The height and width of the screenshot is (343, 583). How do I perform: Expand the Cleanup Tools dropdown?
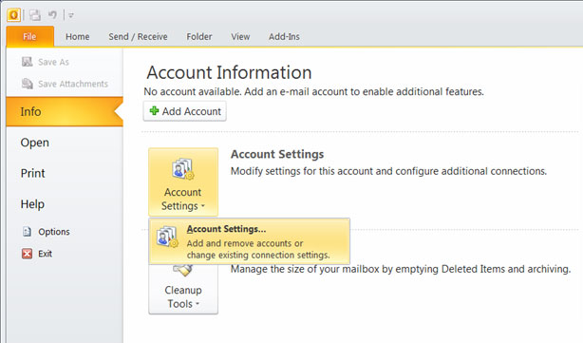click(197, 304)
